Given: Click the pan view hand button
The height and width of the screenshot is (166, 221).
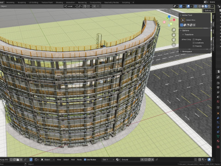Looking at the screenshot, I should [174, 35].
